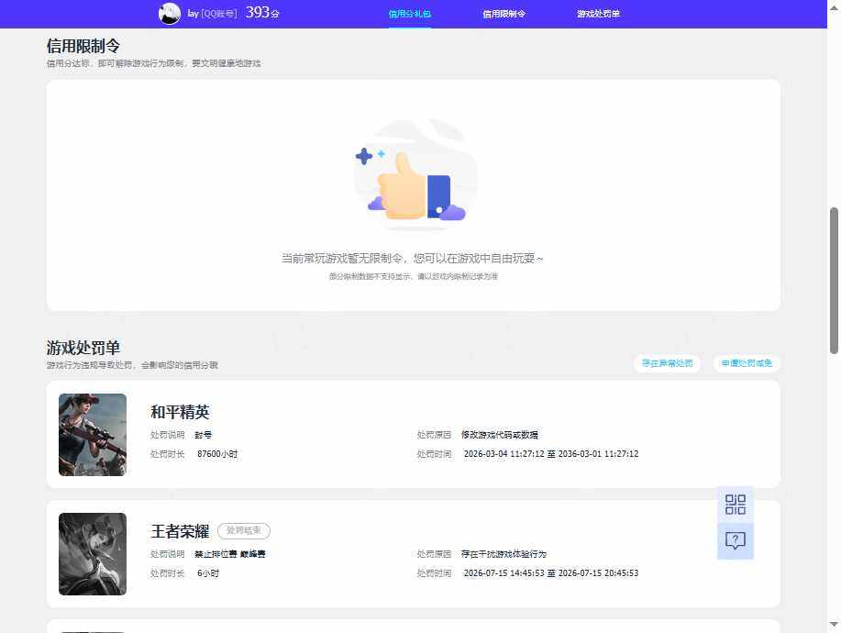Viewport: 841px width, 633px height.
Task: Click the 王者荣耀 game title
Action: pos(180,531)
